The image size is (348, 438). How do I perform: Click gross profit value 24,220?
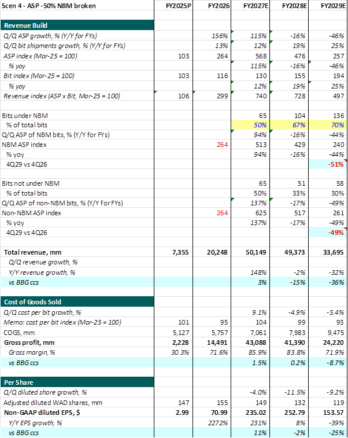(x=333, y=343)
